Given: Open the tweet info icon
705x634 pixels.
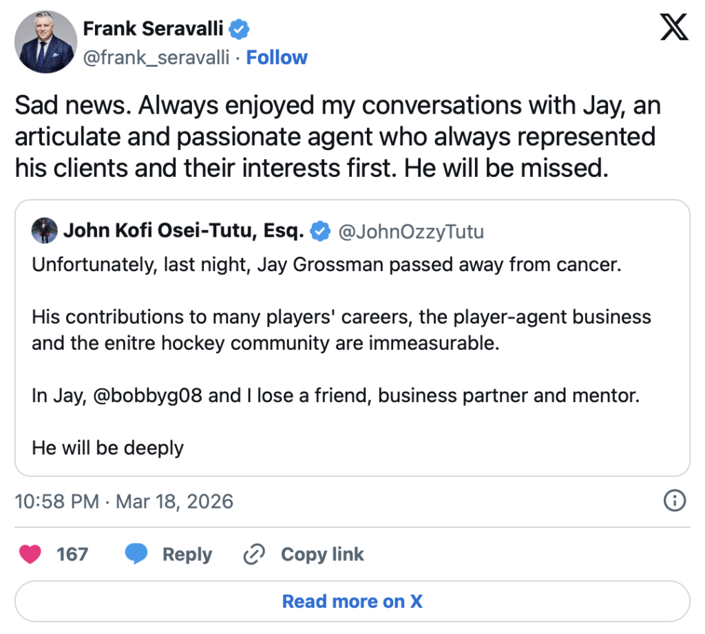Looking at the screenshot, I should click(x=673, y=501).
